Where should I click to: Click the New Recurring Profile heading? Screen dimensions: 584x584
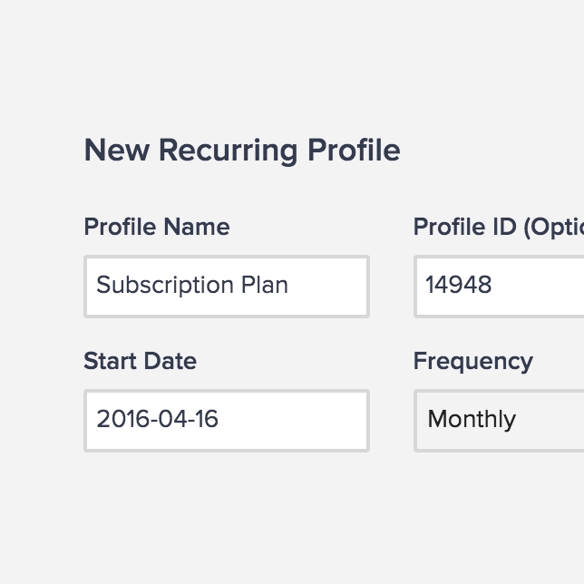click(242, 151)
